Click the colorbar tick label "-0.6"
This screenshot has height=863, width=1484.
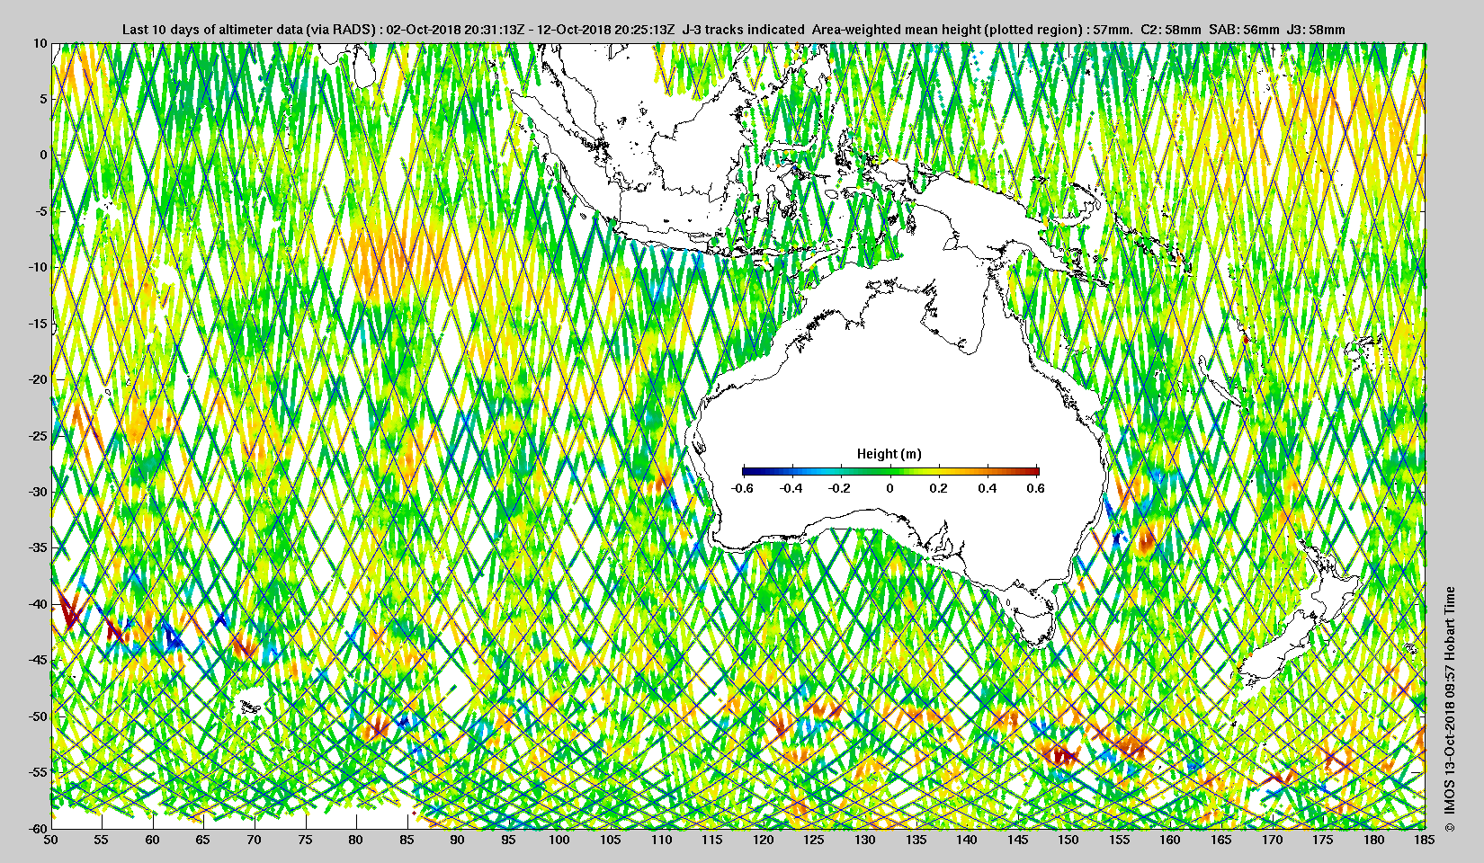pos(743,488)
